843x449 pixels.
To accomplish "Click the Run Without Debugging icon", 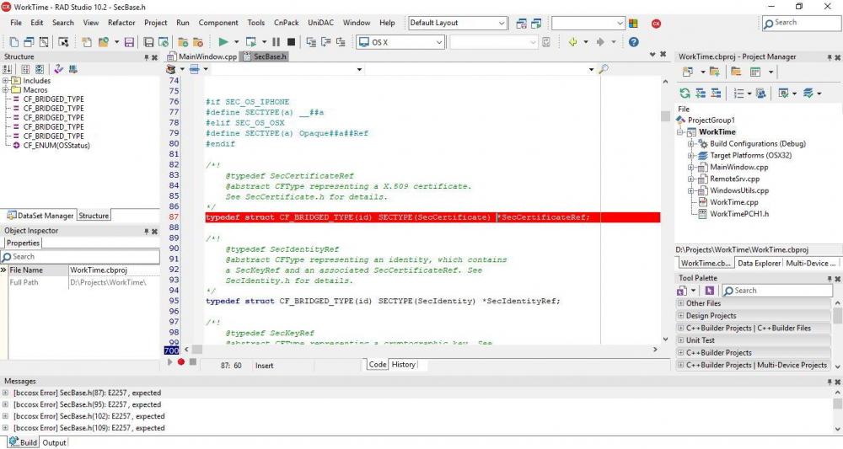I will (x=250, y=42).
